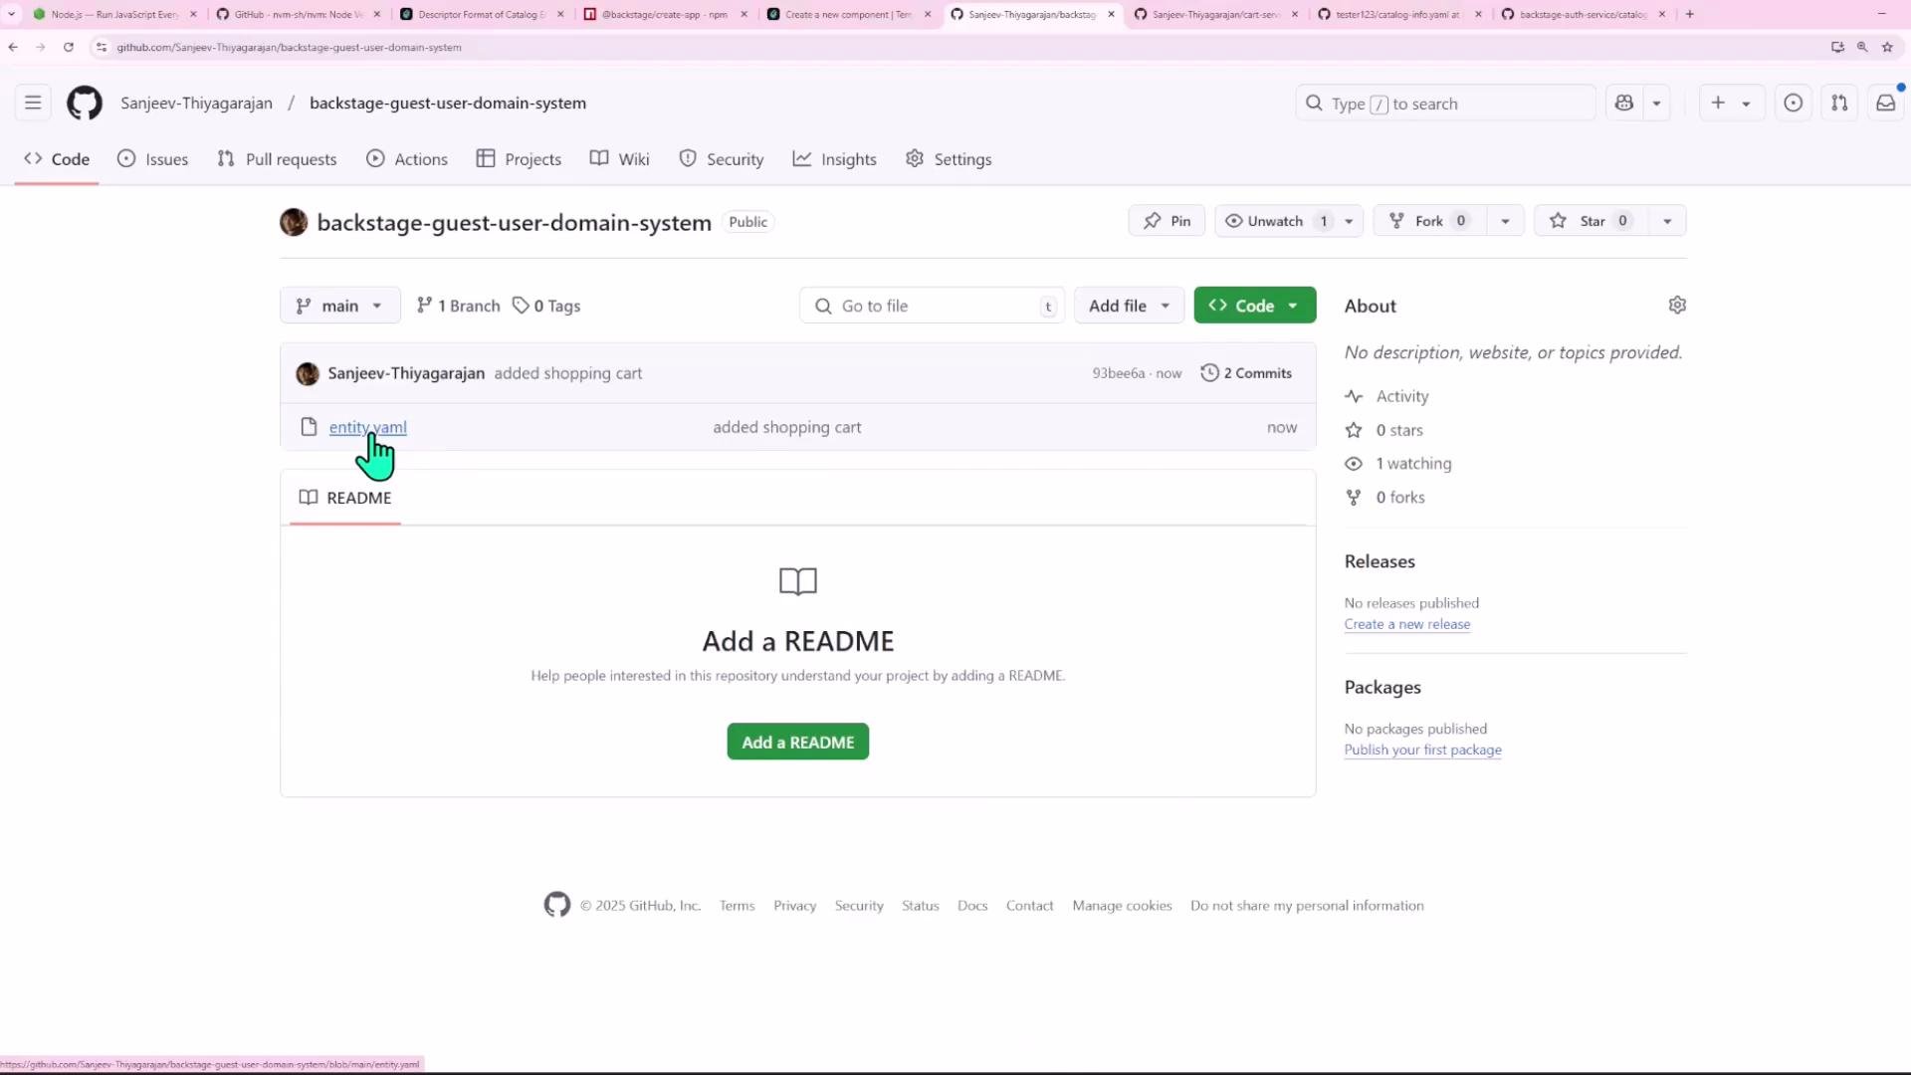
Task: View the 2 Commits history
Action: coord(1246,373)
